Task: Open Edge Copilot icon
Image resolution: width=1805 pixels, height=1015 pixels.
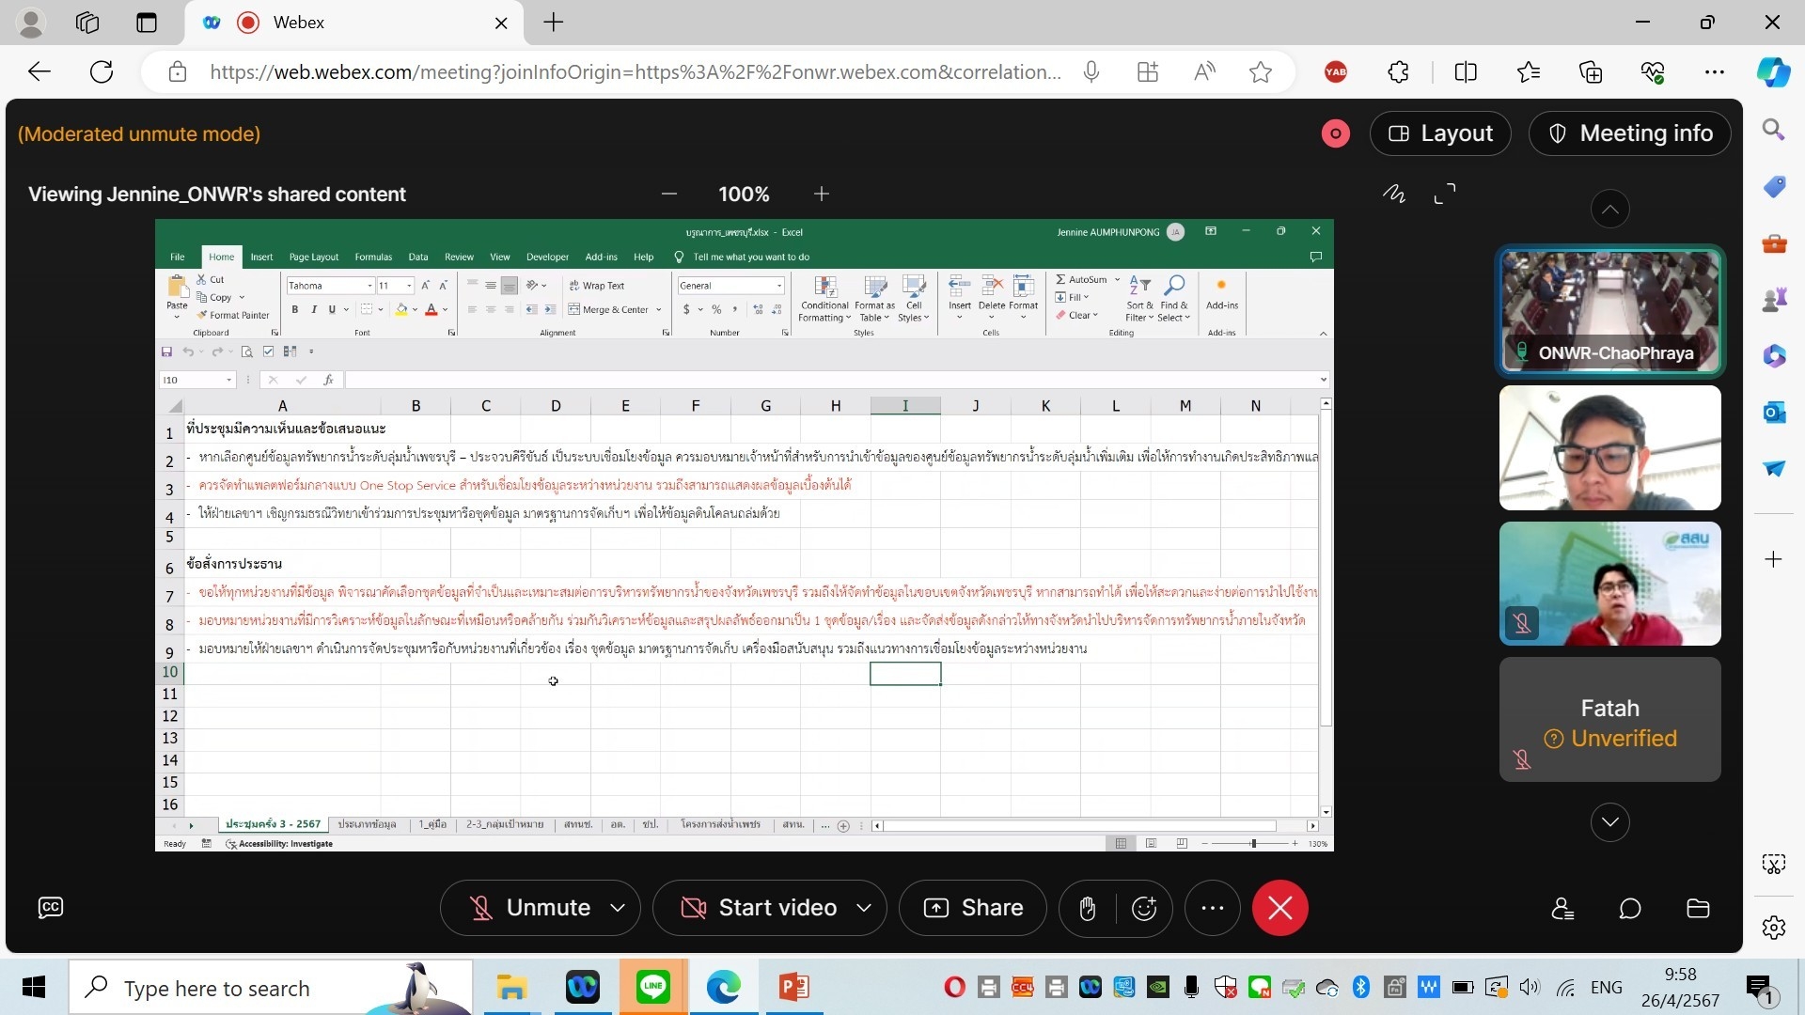Action: coord(1774,72)
